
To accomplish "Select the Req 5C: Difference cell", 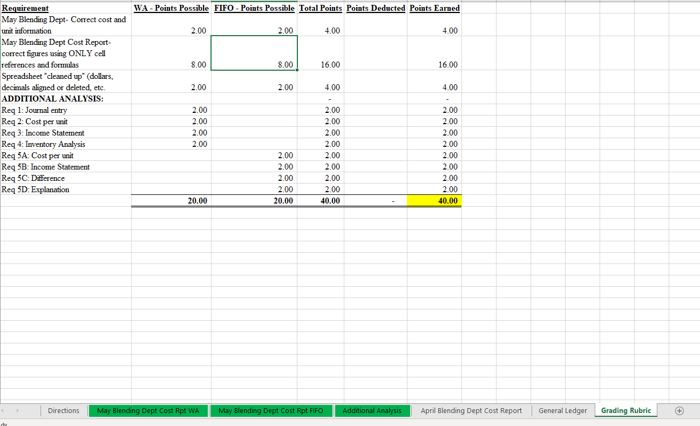I will tap(66, 178).
